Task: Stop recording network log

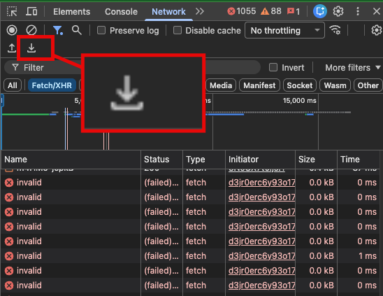Action: [x=12, y=30]
